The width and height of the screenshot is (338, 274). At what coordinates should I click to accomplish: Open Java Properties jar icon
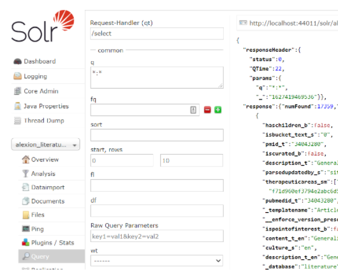[17, 106]
